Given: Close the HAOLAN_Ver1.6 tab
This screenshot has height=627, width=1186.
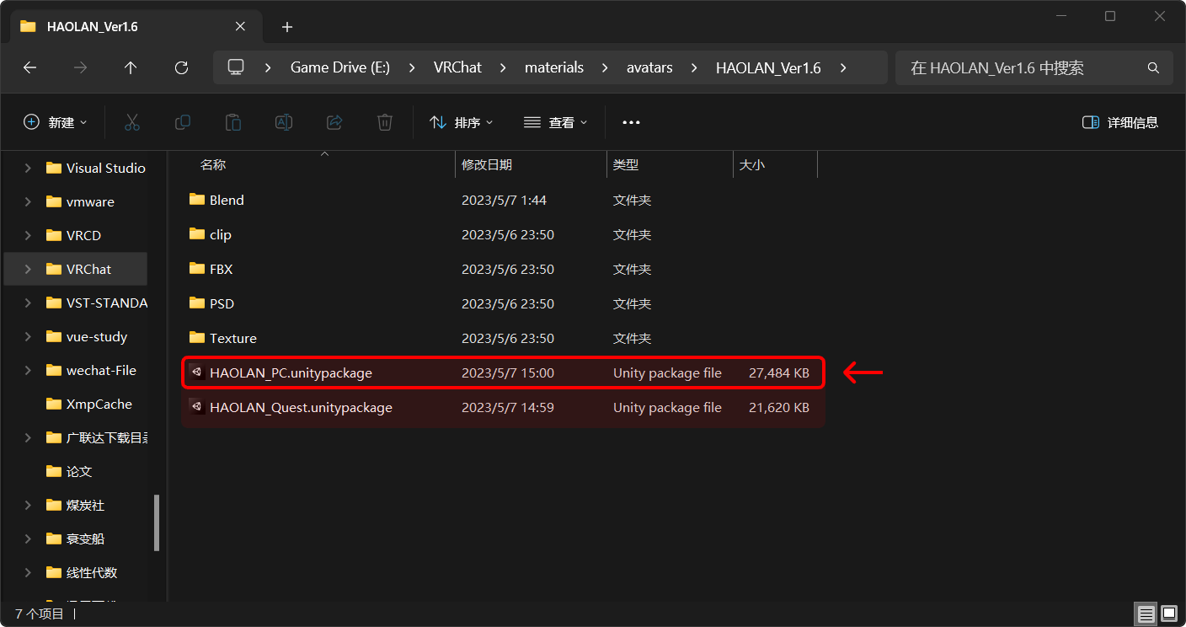Looking at the screenshot, I should click(240, 26).
